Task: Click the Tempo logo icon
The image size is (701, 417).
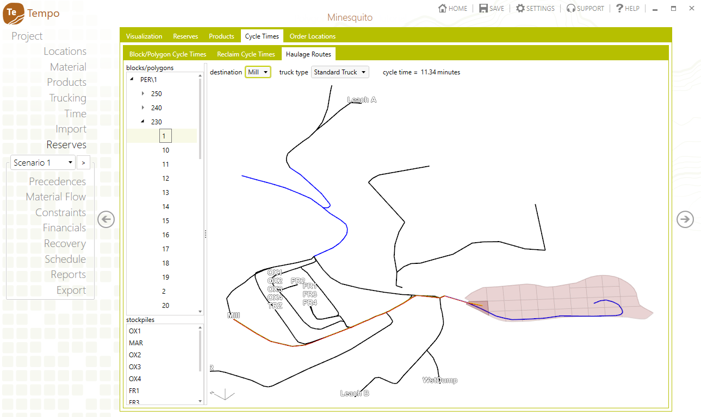Action: [x=13, y=13]
